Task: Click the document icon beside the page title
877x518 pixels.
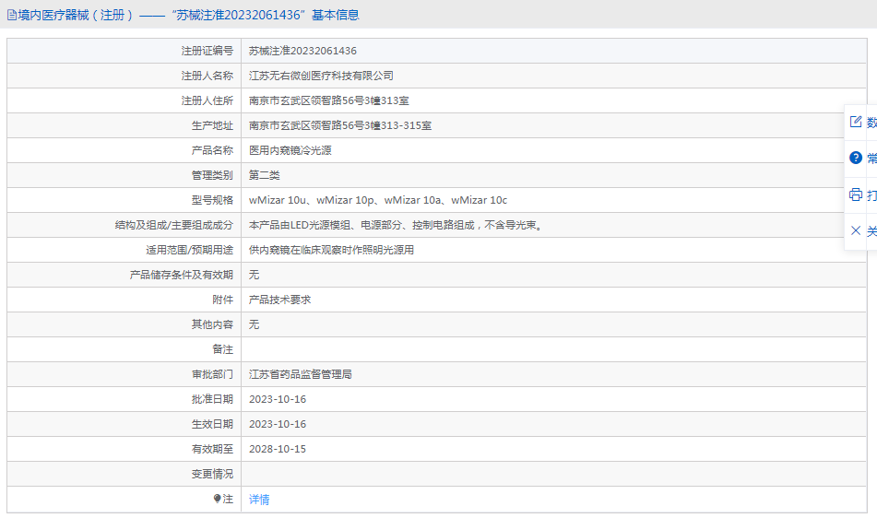Action: [12, 15]
